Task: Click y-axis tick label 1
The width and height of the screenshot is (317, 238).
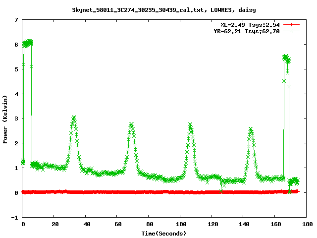Action: [16, 168]
